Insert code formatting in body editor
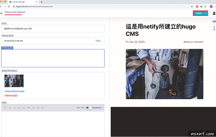This screenshot has height=137, width=216. coord(14,108)
